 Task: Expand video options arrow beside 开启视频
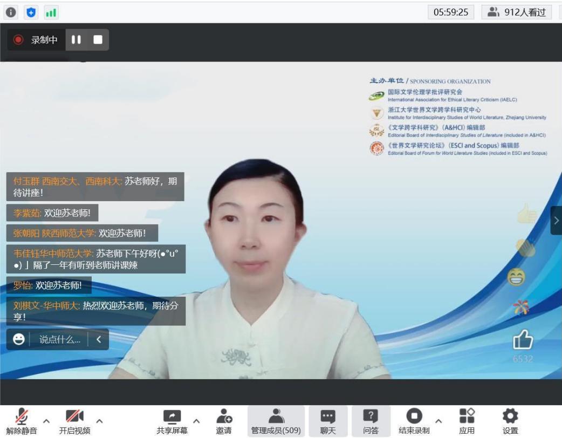click(x=99, y=421)
